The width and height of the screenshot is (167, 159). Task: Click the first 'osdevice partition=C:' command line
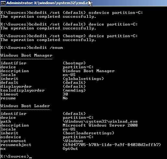pos(72,13)
